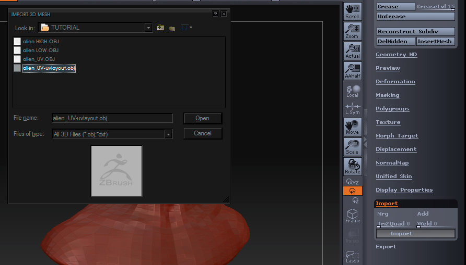This screenshot has width=466, height=265.
Task: Click the divider arrow beside the tool shelf
Action: click(365, 142)
